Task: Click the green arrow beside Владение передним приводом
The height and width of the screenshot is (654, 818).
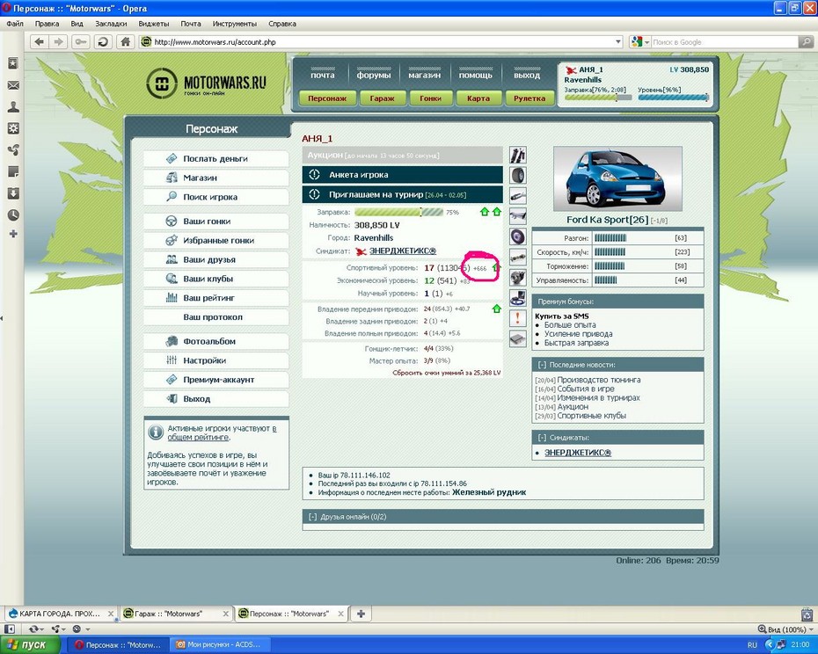Action: 497,309
